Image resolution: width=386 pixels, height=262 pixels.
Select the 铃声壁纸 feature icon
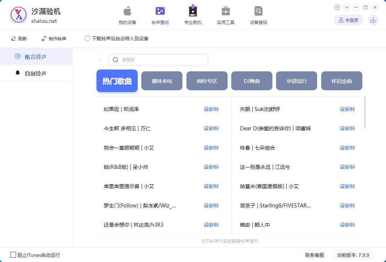(x=160, y=15)
